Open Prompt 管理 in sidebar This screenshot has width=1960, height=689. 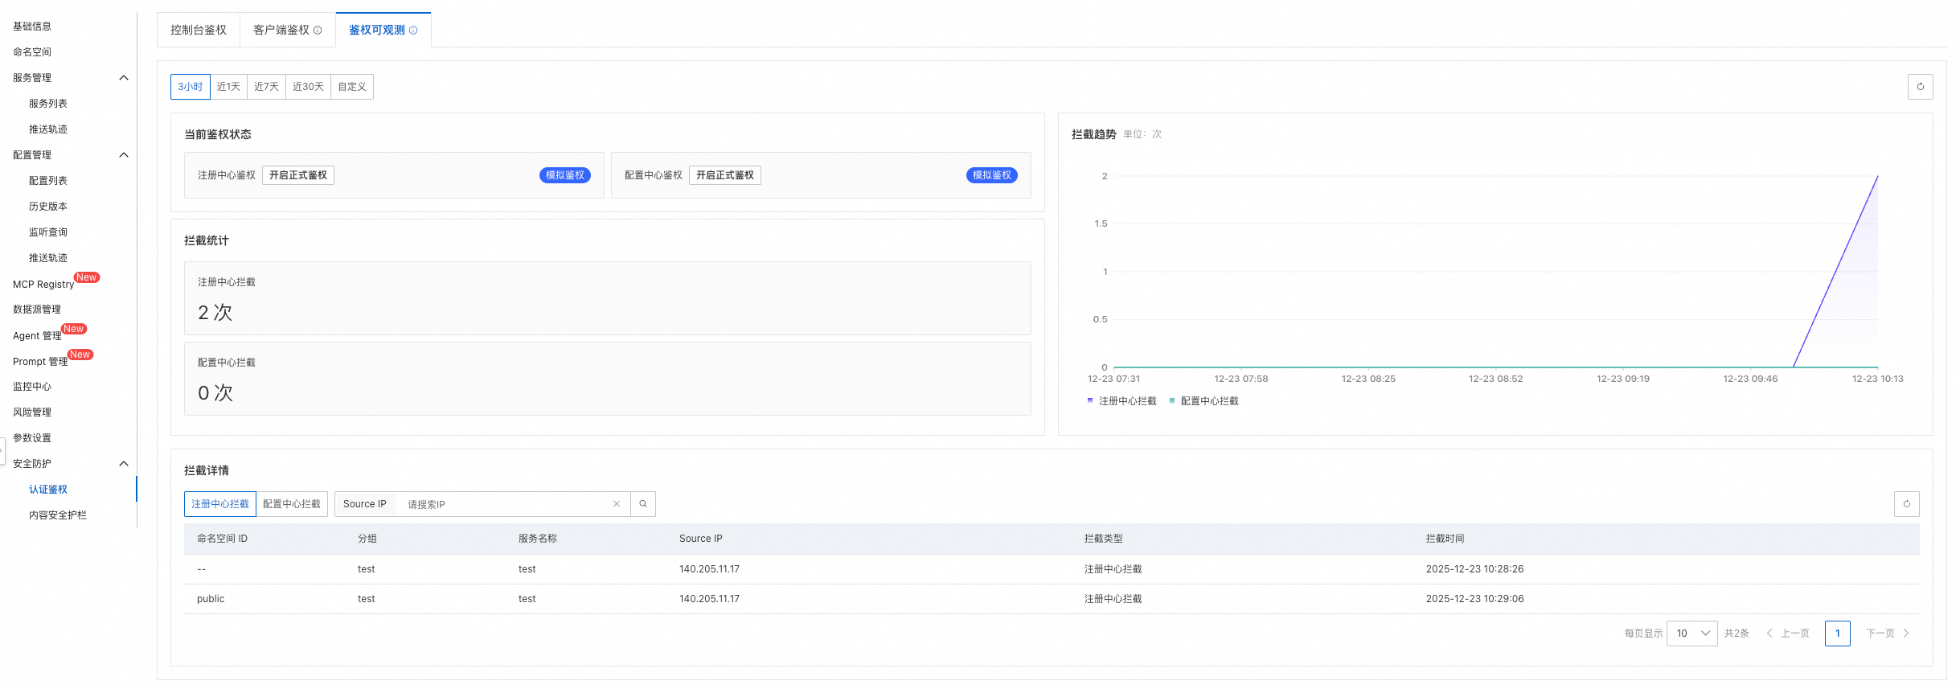coord(40,362)
